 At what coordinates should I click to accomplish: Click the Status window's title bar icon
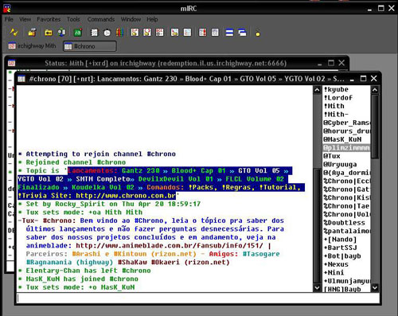click(11, 63)
